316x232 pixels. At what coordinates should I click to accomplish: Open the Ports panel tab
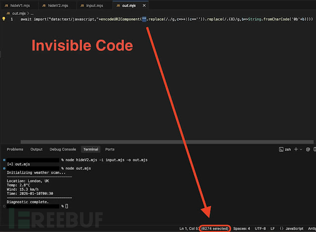click(110, 149)
